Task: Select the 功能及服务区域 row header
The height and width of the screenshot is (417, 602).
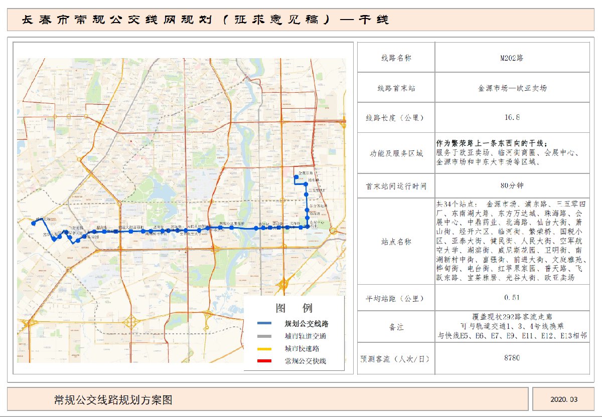Action: pyautogui.click(x=396, y=153)
